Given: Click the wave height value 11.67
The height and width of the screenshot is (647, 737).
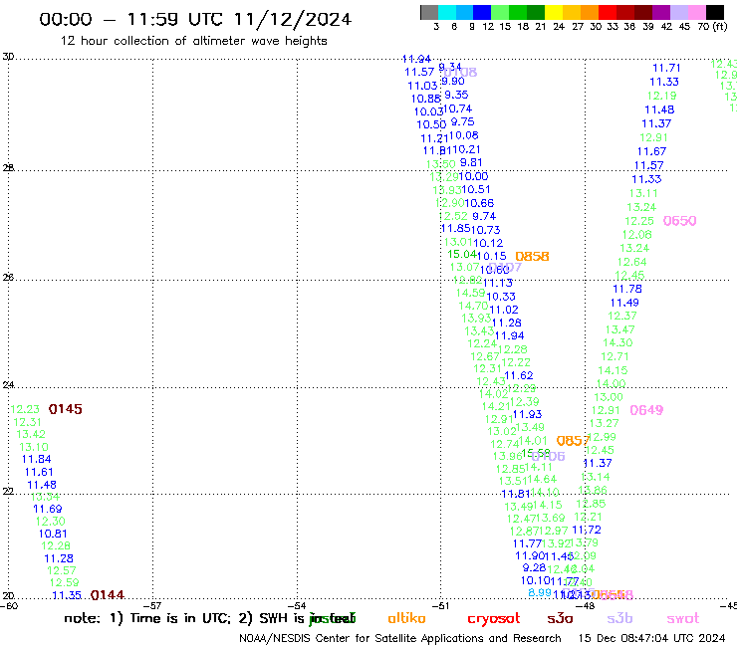Looking at the screenshot, I should pos(651,151).
